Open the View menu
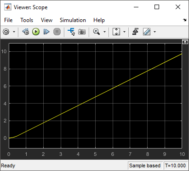 click(x=46, y=20)
